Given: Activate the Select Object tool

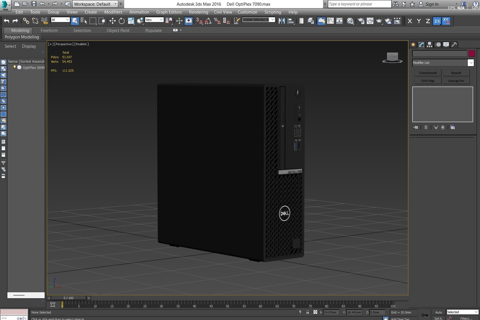Looking at the screenshot, I should tap(75, 21).
